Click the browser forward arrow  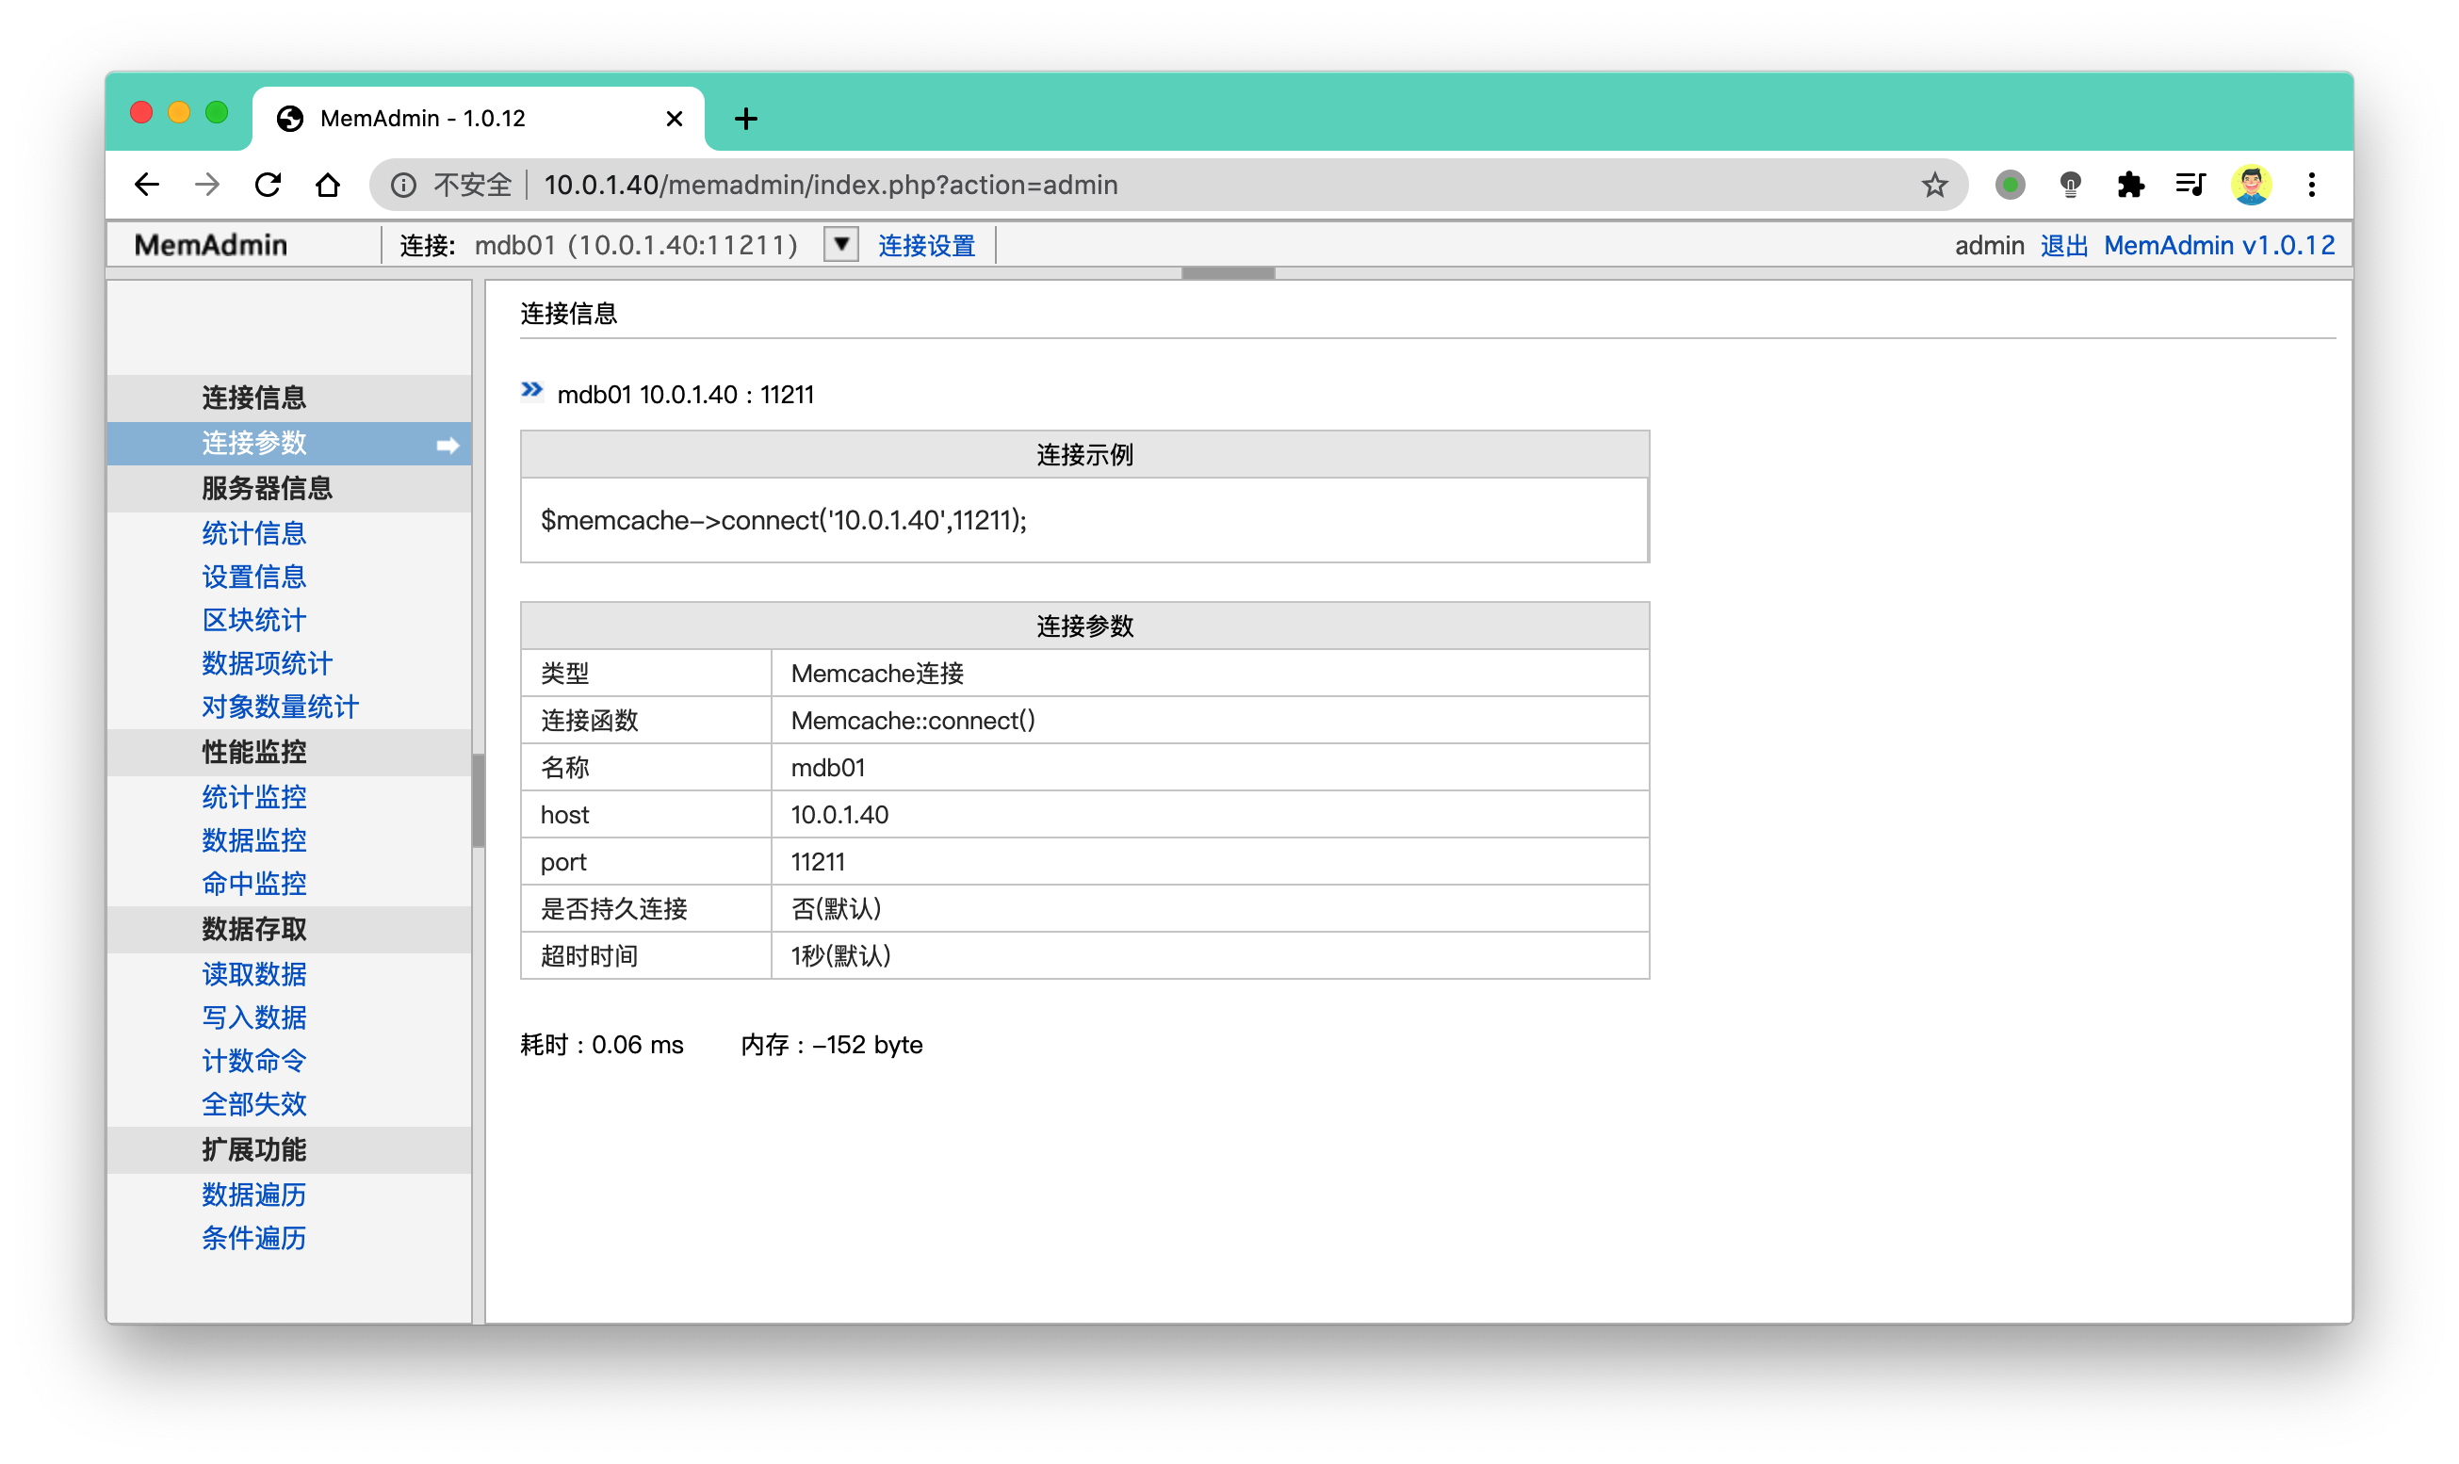207,185
